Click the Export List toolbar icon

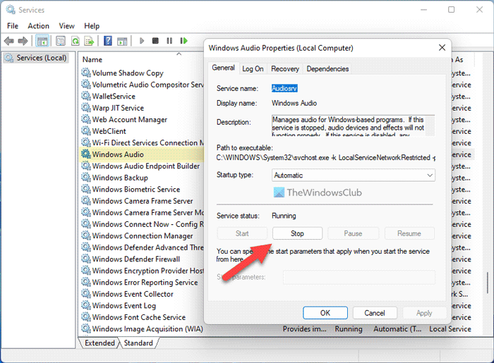tap(90, 41)
